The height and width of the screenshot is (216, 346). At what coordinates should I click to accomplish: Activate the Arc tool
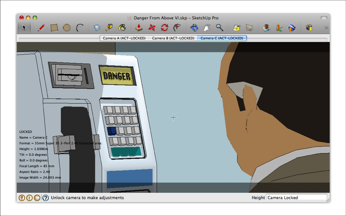pos(80,28)
